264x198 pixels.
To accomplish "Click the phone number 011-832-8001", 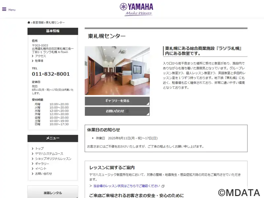I will coord(51,74).
